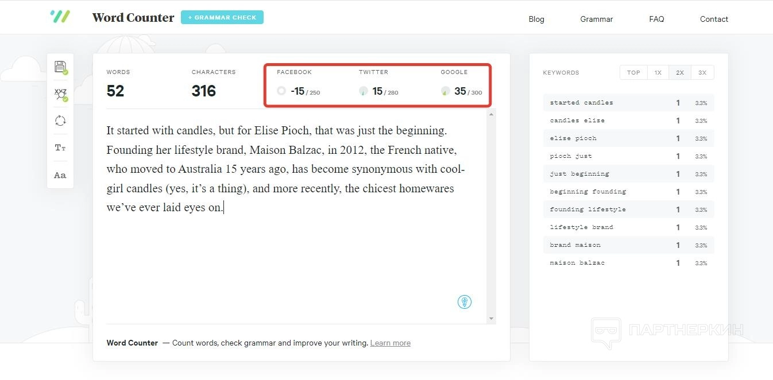This screenshot has height=380, width=773.
Task: Click the editor scrollbar down arrow
Action: (x=491, y=319)
